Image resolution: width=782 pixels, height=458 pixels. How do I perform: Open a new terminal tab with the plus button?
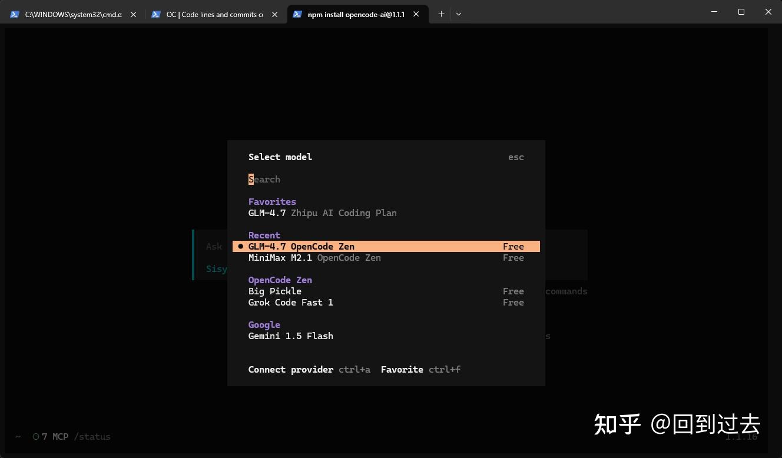pos(441,14)
